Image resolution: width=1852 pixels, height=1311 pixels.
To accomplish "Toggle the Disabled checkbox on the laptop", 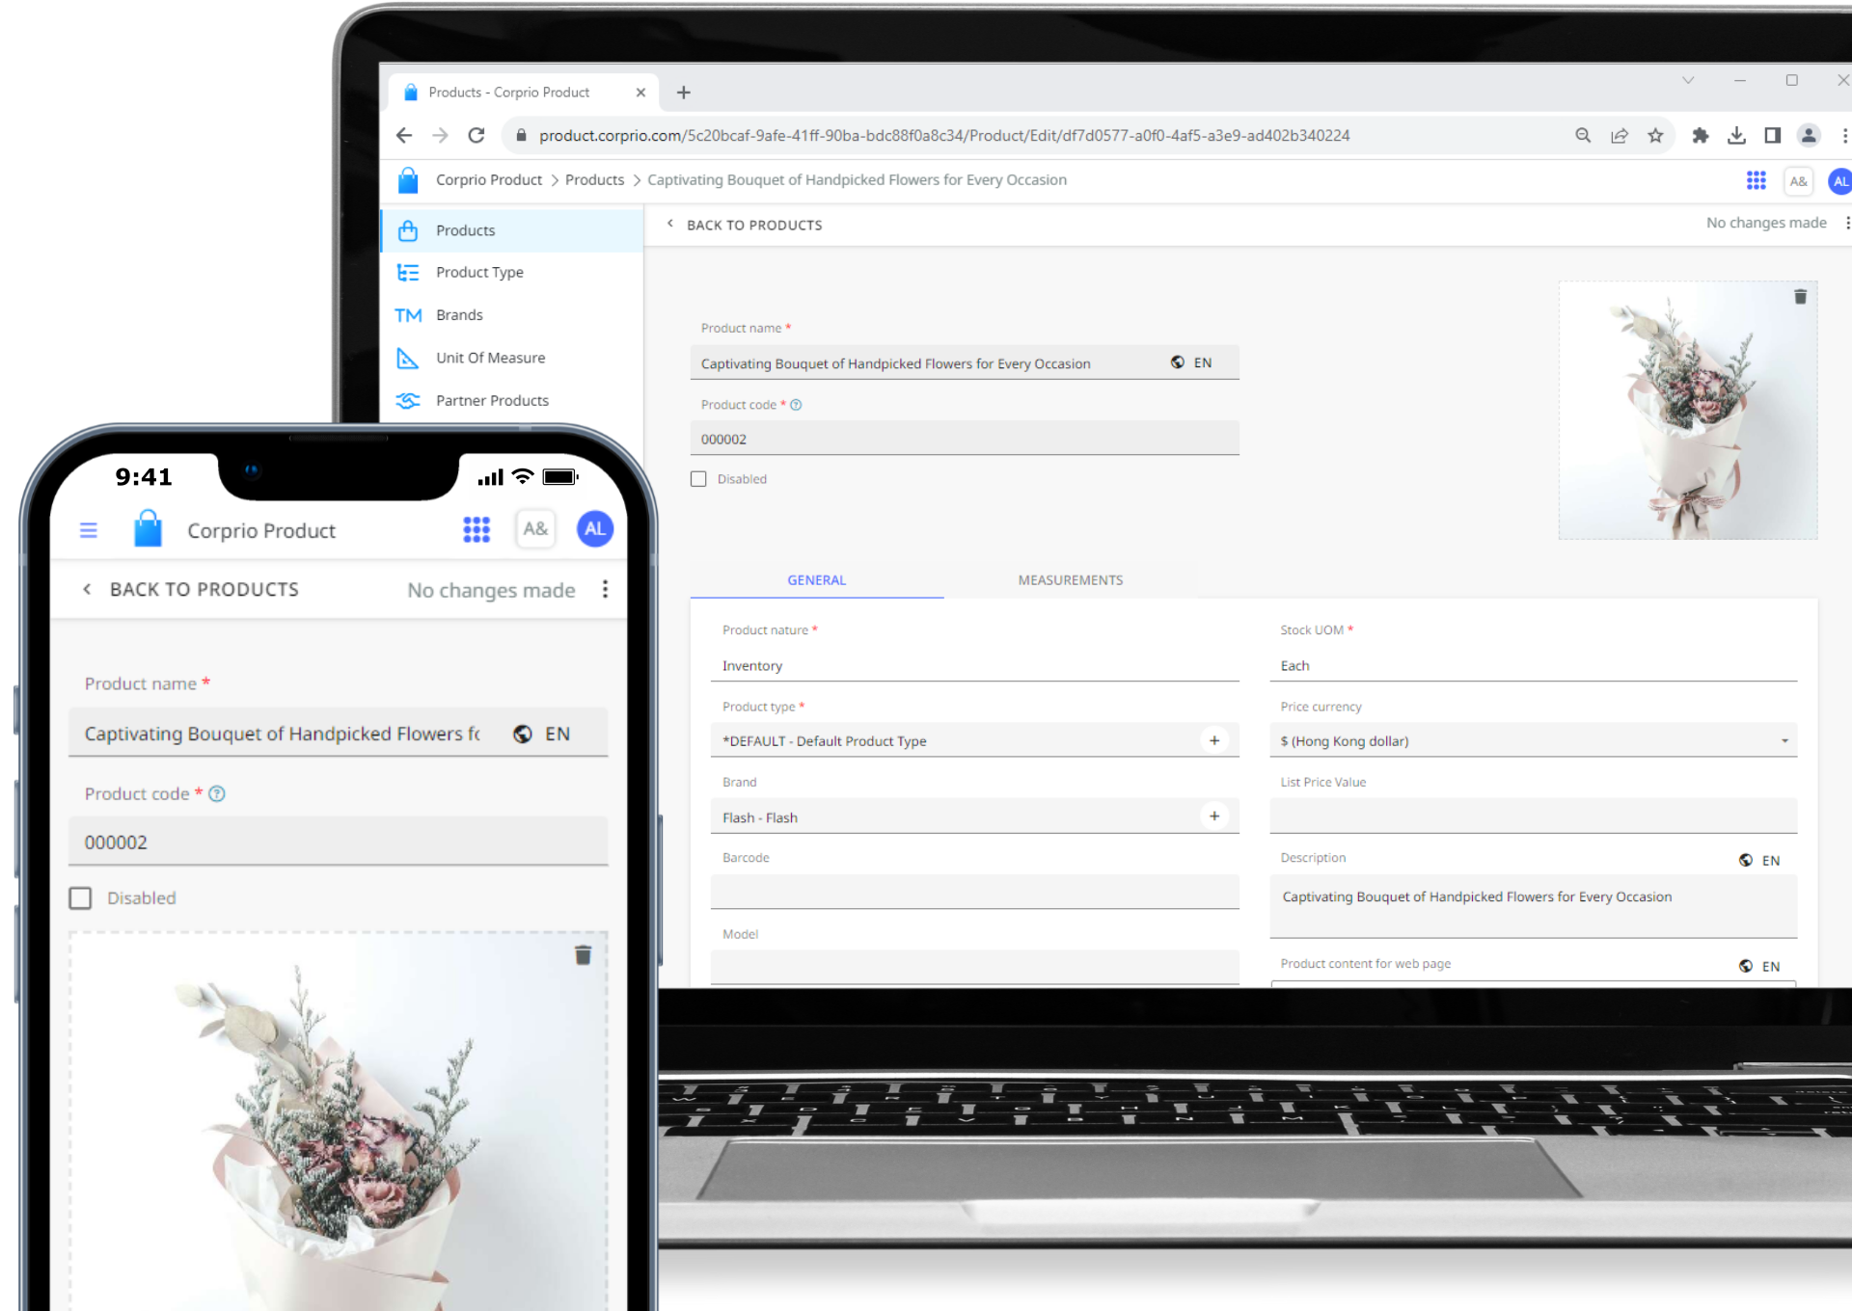I will [698, 479].
